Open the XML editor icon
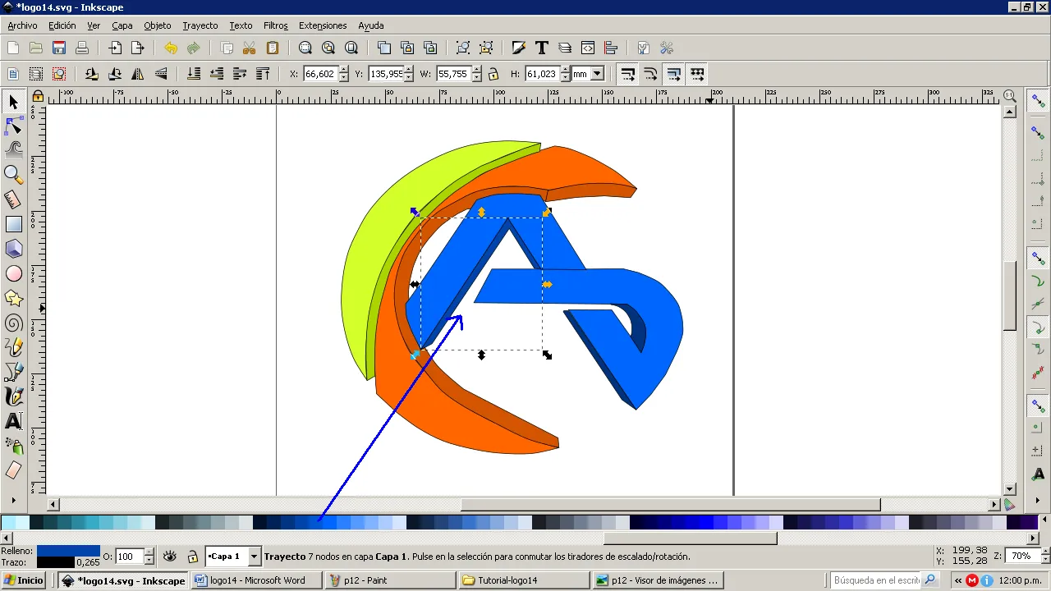The width and height of the screenshot is (1051, 591). 588,48
